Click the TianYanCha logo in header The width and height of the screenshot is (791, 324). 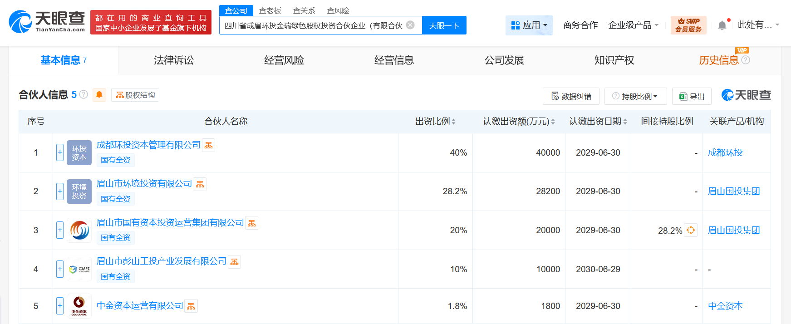[47, 21]
